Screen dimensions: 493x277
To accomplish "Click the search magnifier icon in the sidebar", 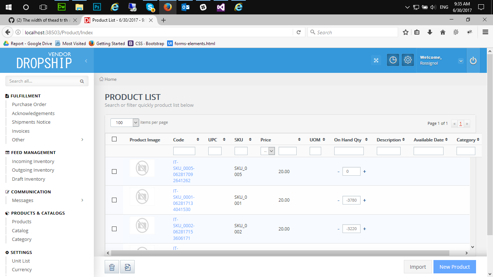I will click(82, 81).
